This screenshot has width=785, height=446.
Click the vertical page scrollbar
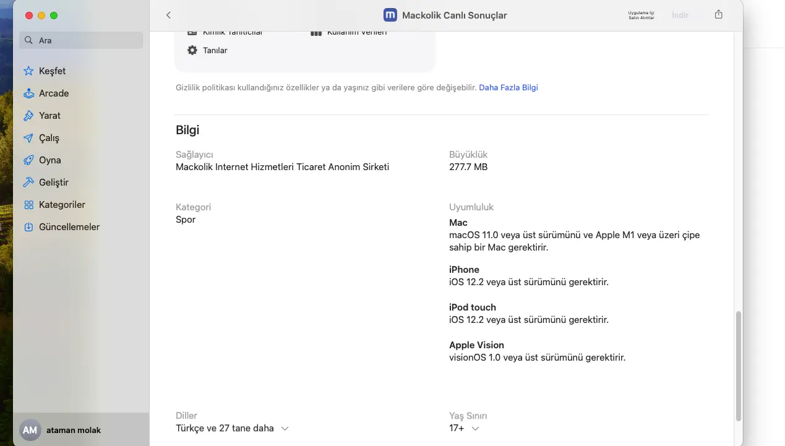coord(737,365)
